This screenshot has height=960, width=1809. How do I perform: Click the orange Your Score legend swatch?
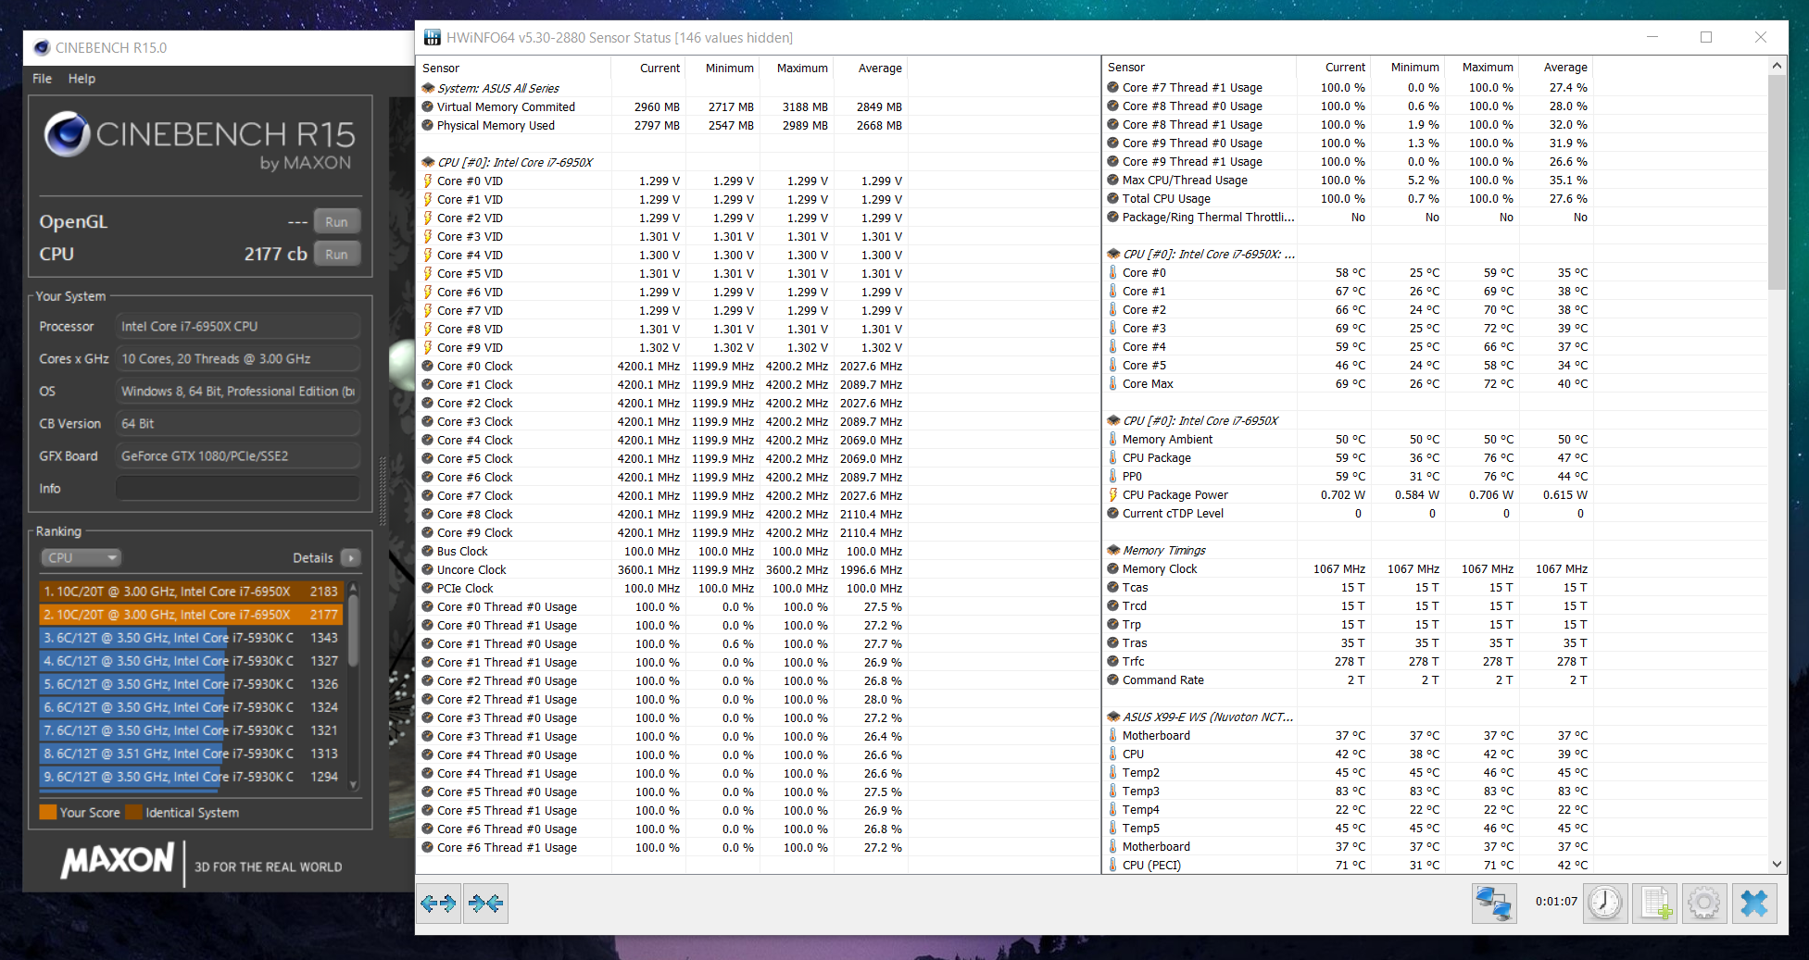click(x=48, y=813)
